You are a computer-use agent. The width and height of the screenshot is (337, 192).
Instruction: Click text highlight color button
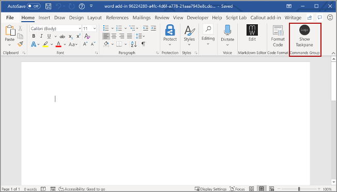coord(45,44)
